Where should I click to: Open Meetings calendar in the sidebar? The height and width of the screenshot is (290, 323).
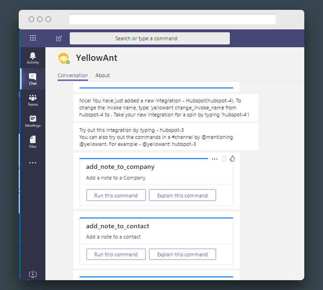[33, 121]
